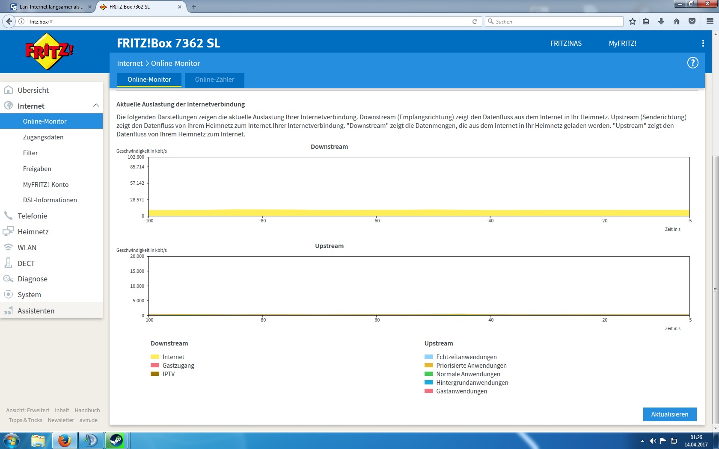The width and height of the screenshot is (719, 449).
Task: Expand DECT in the sidebar
Action: pos(51,263)
